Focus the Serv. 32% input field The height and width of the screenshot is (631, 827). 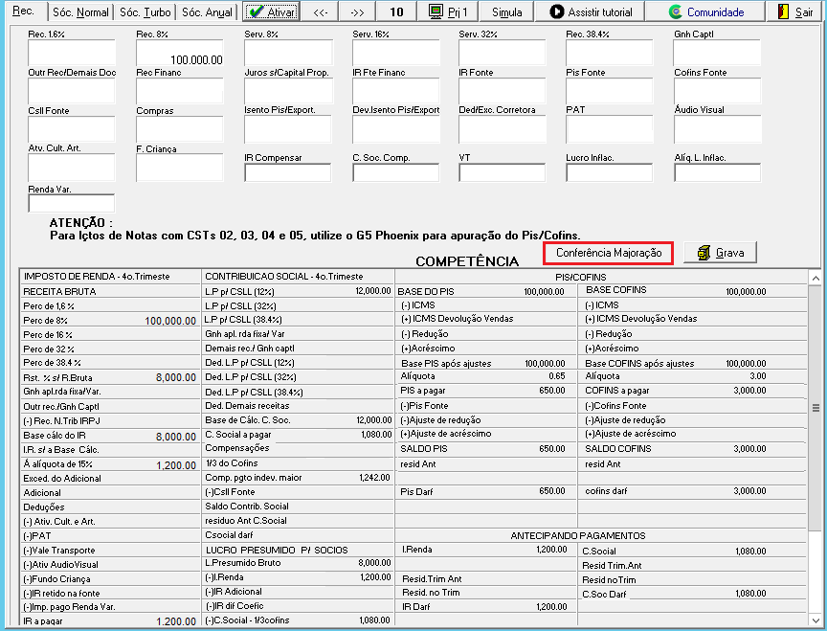pos(503,53)
